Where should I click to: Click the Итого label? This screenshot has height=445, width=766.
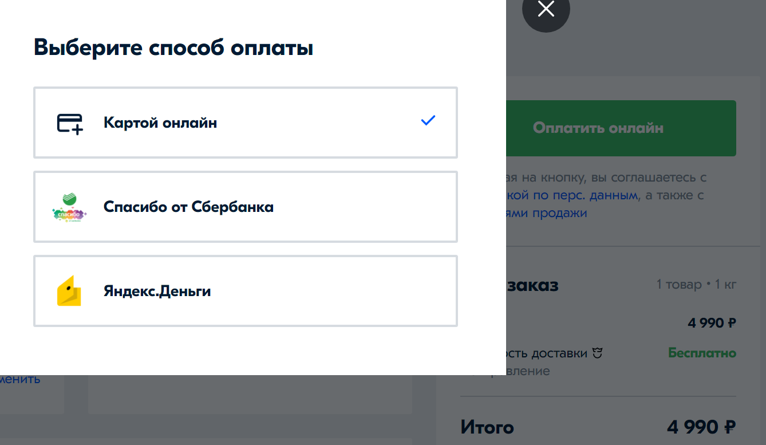(x=487, y=427)
